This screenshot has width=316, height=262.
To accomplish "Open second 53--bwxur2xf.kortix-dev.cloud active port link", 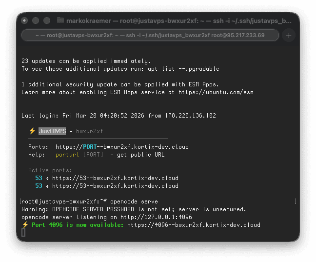I will [x=115, y=186].
